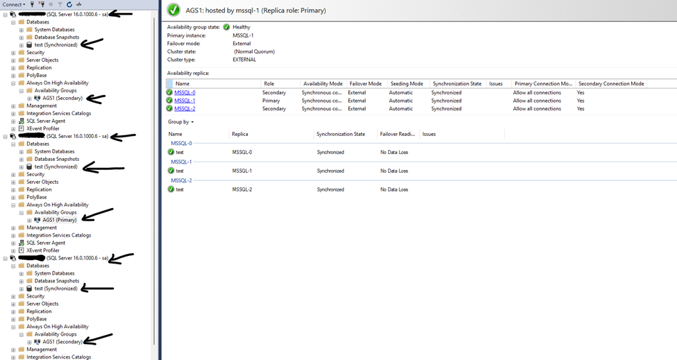Click the Disconnect plug icon with red X
Image resolution: width=677 pixels, height=360 pixels.
pyautogui.click(x=42, y=4)
